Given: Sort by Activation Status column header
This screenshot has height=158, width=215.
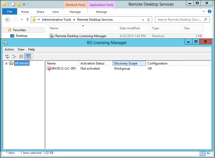Looking at the screenshot, I should [x=96, y=63].
